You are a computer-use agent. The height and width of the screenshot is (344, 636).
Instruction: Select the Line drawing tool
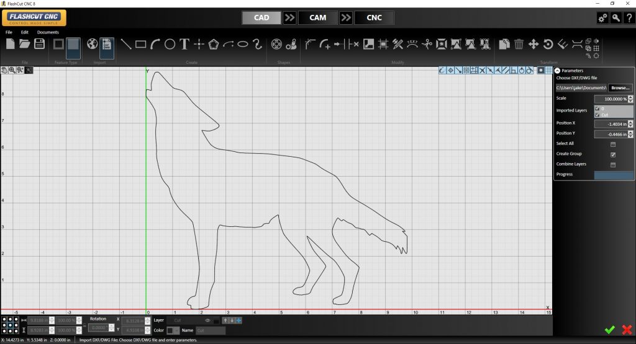tap(125, 44)
